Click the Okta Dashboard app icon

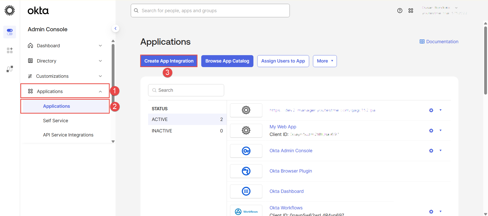[246, 191]
